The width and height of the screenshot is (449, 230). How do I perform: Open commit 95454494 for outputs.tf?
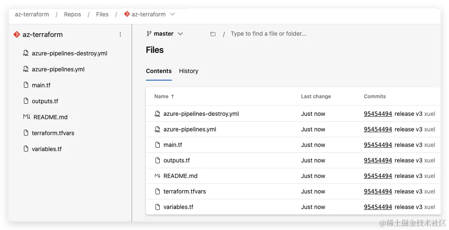point(378,160)
